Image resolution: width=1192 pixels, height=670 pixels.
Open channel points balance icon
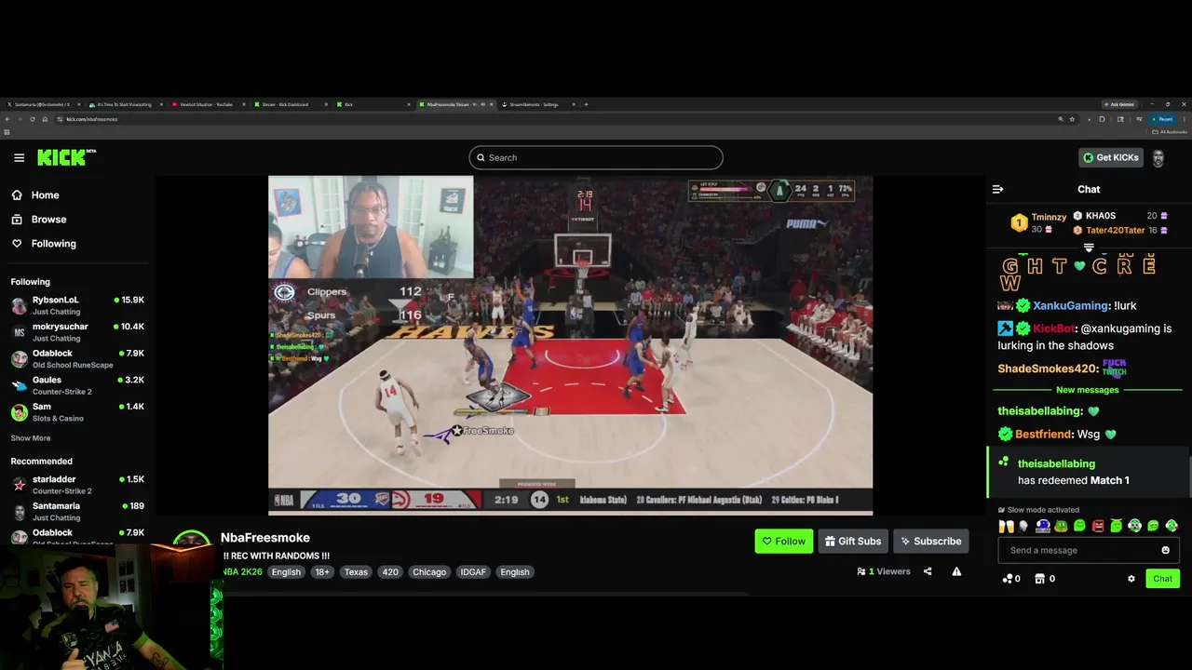click(1008, 579)
